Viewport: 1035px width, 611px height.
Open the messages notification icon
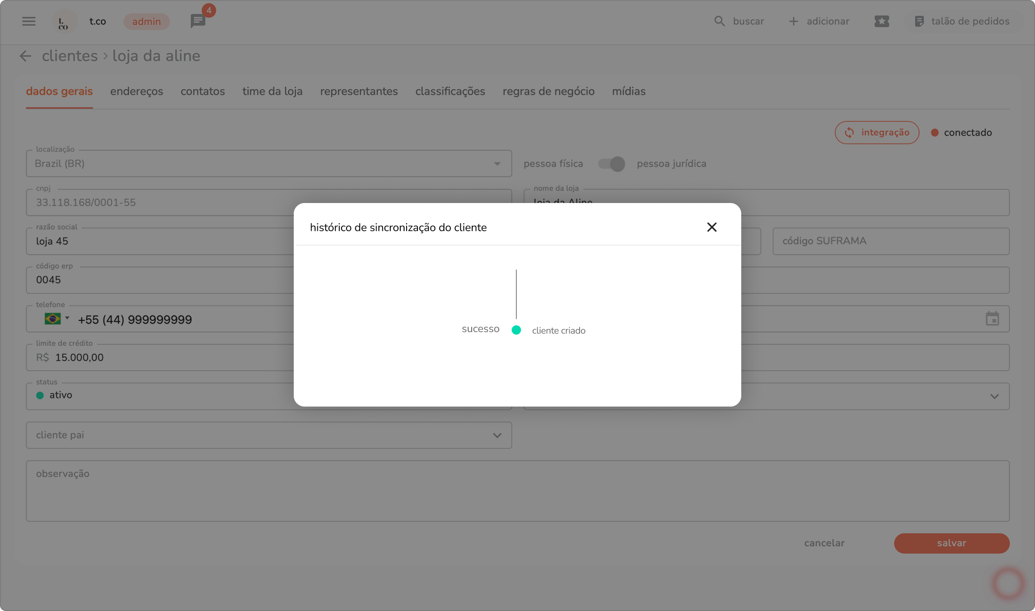click(x=198, y=21)
